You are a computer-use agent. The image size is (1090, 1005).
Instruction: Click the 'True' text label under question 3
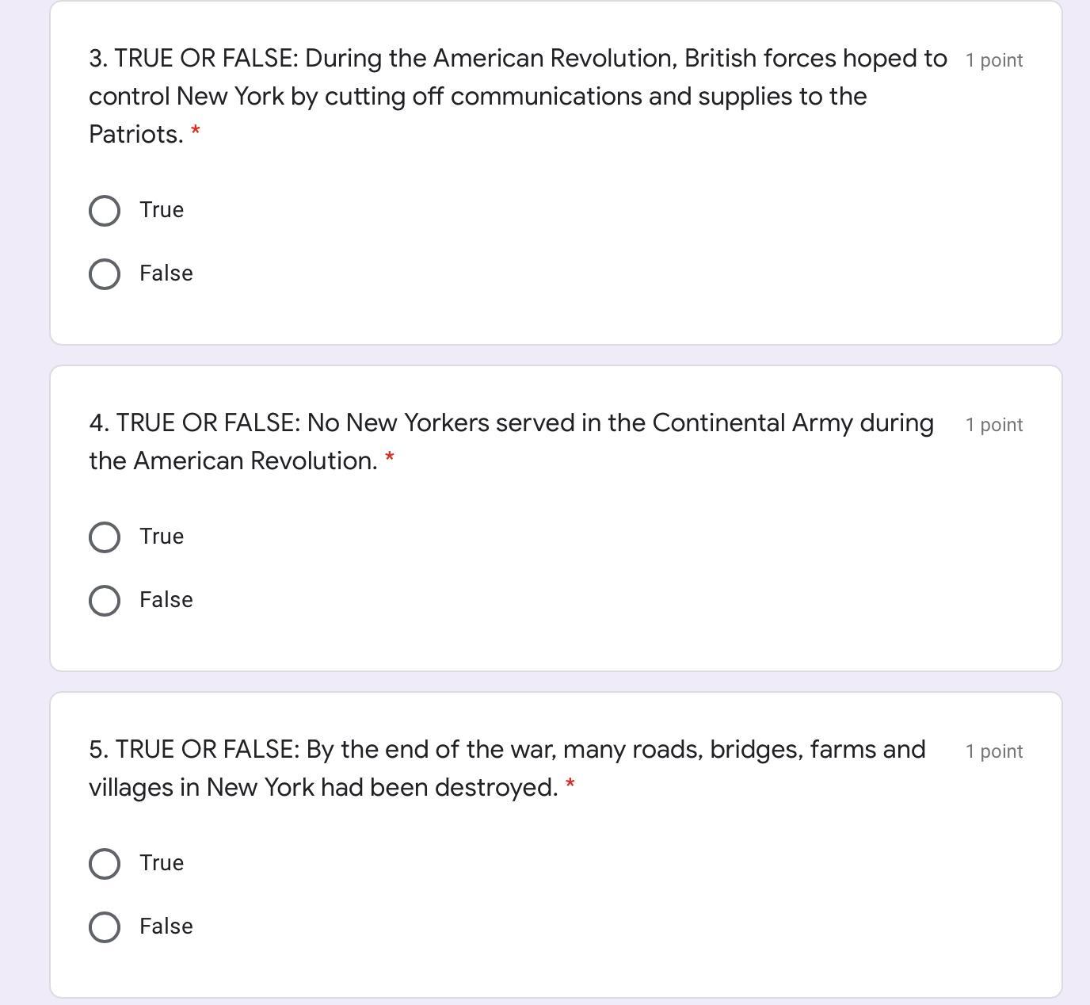coord(162,210)
